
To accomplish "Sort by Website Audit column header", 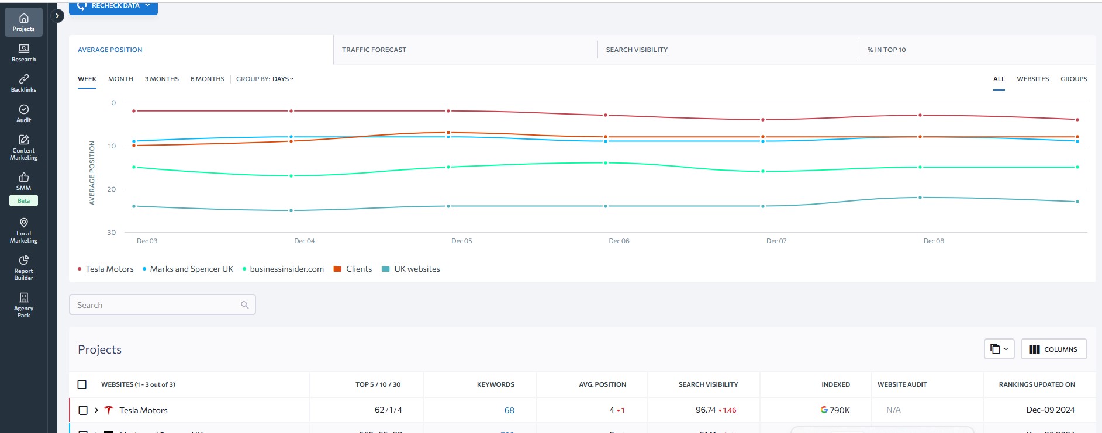I will 902,384.
